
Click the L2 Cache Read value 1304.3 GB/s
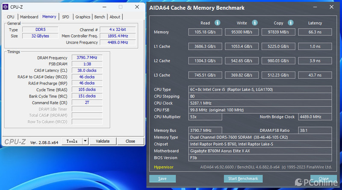click(x=205, y=61)
